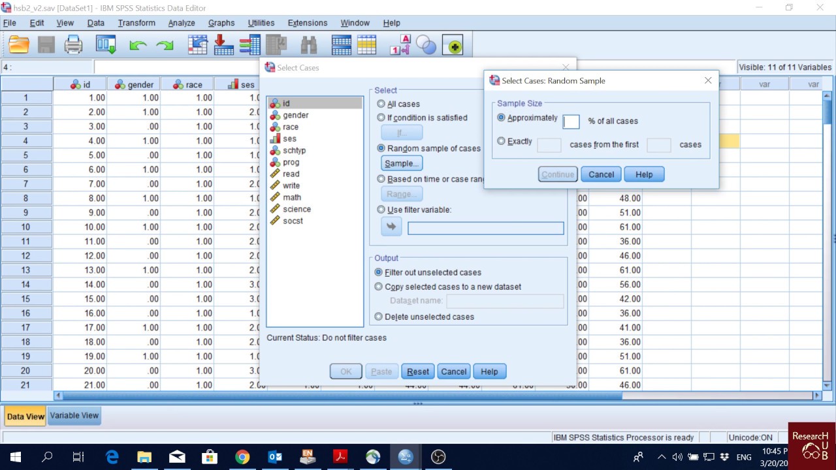Click Cancel in Select Cases dialog
This screenshot has width=836, height=470.
point(453,371)
